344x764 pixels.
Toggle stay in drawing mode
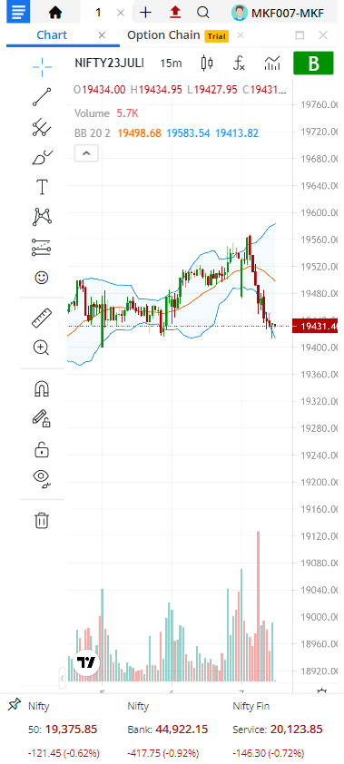click(x=42, y=419)
